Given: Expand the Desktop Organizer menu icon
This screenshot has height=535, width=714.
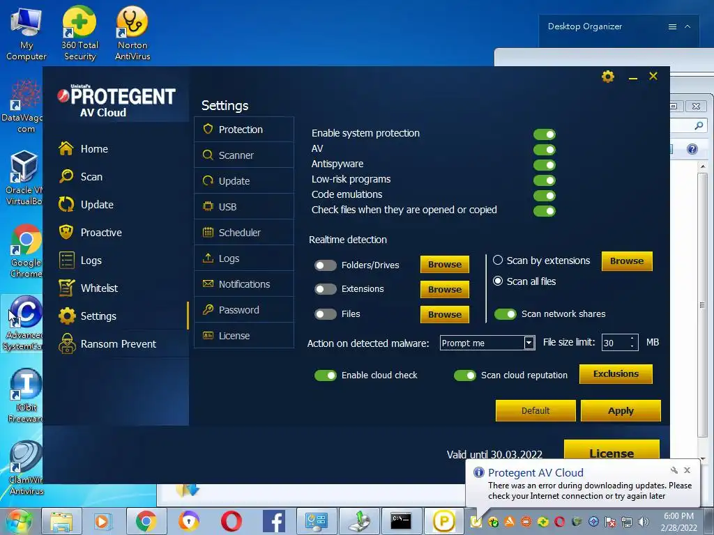Looking at the screenshot, I should [x=672, y=27].
